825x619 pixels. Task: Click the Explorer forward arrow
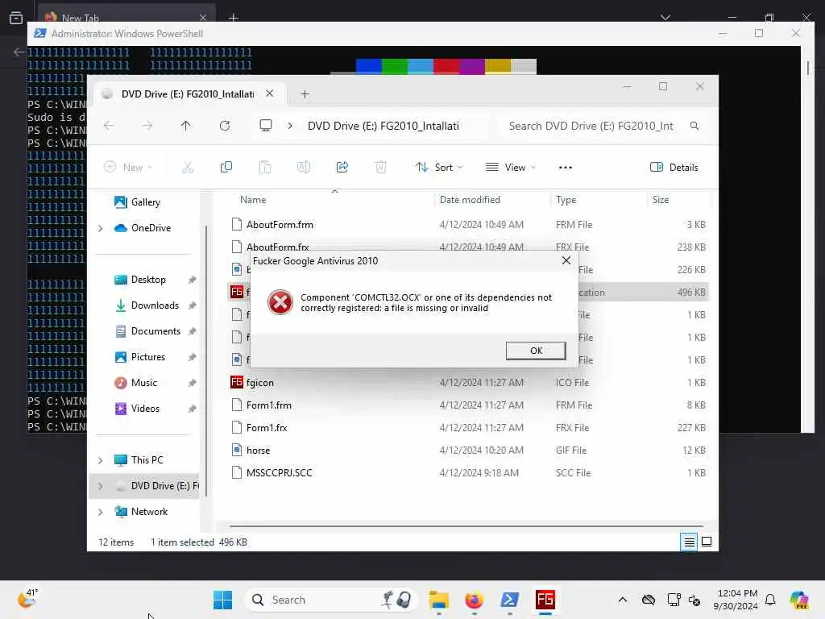click(x=147, y=126)
